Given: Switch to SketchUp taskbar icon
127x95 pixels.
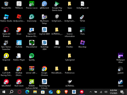Looking at the screenshot, I should pyautogui.click(x=74, y=92).
